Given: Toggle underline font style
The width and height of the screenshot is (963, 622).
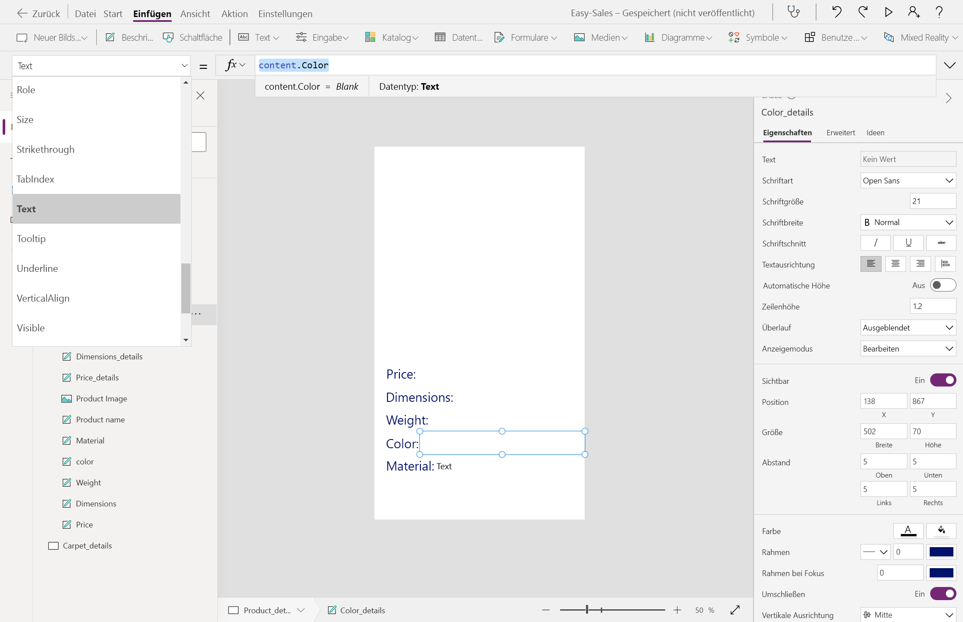Looking at the screenshot, I should (908, 243).
